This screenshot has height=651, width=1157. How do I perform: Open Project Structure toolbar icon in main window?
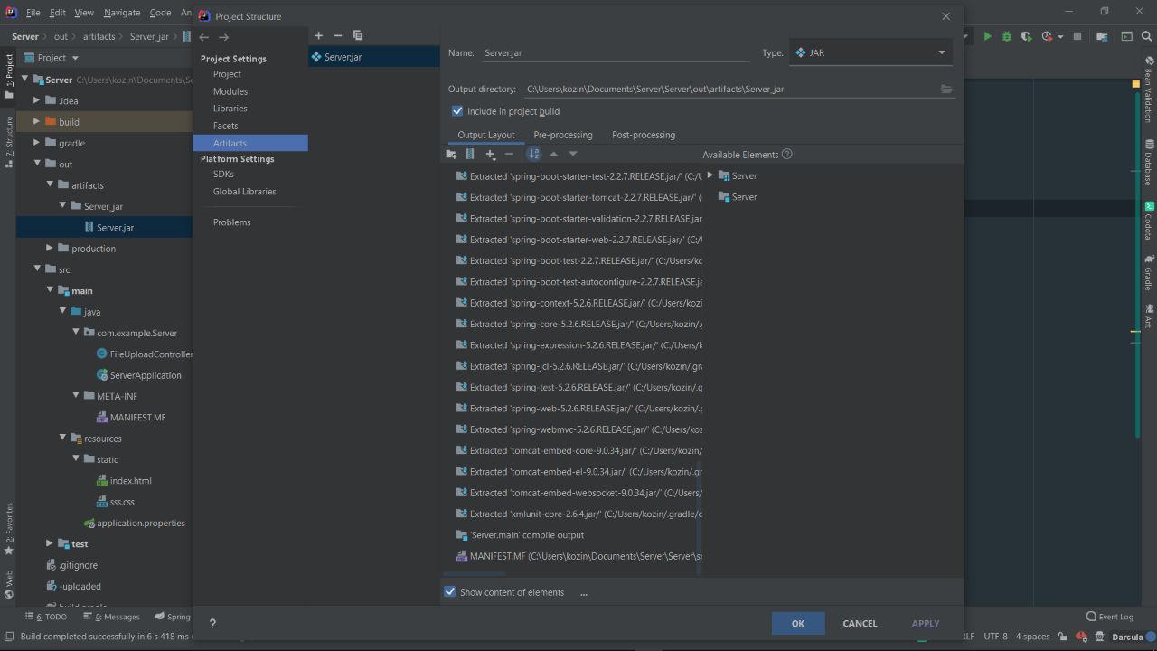click(x=1102, y=36)
